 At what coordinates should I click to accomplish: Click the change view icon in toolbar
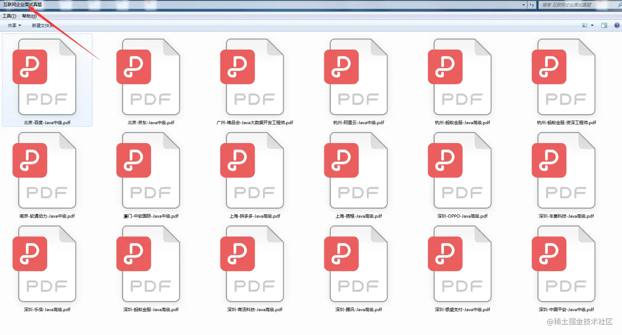pos(585,25)
